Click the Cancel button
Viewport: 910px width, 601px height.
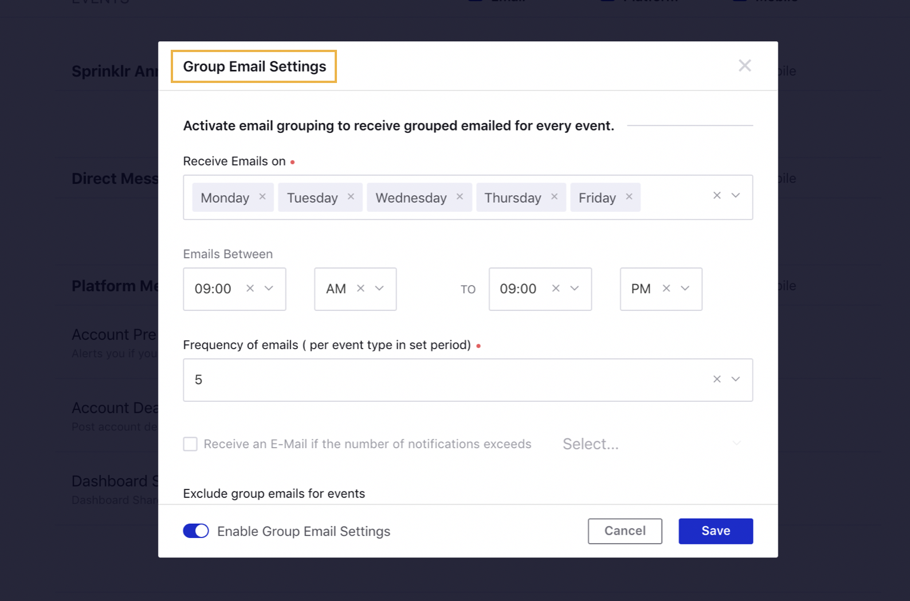pyautogui.click(x=625, y=531)
